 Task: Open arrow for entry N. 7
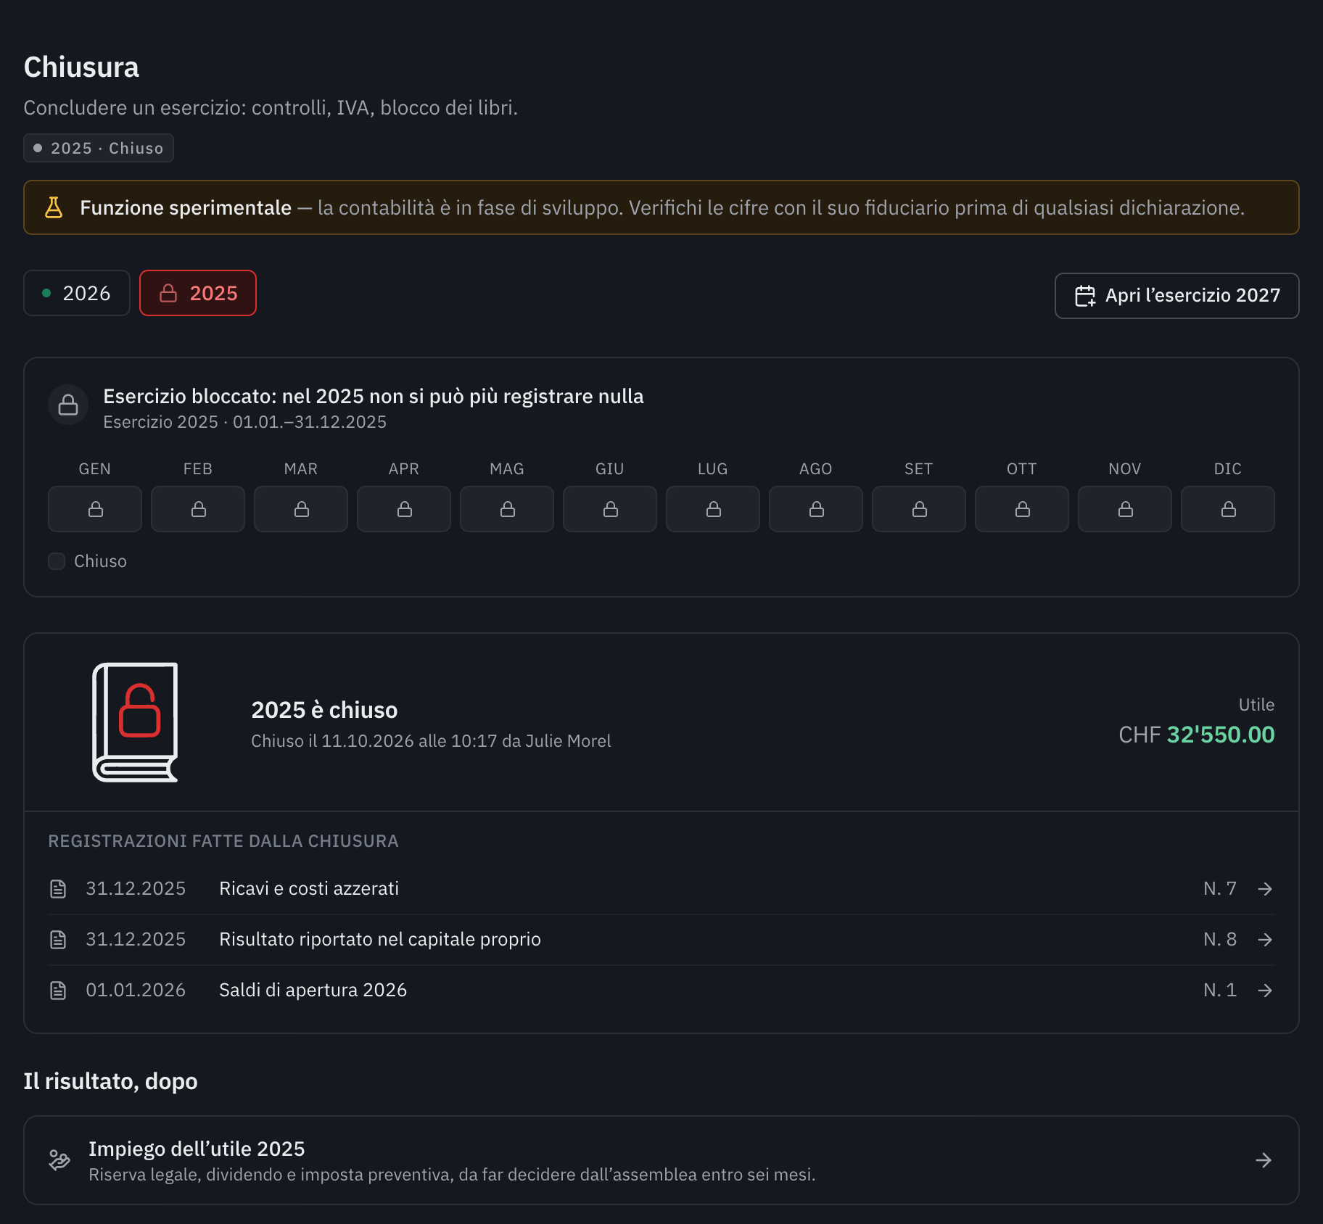(x=1265, y=889)
